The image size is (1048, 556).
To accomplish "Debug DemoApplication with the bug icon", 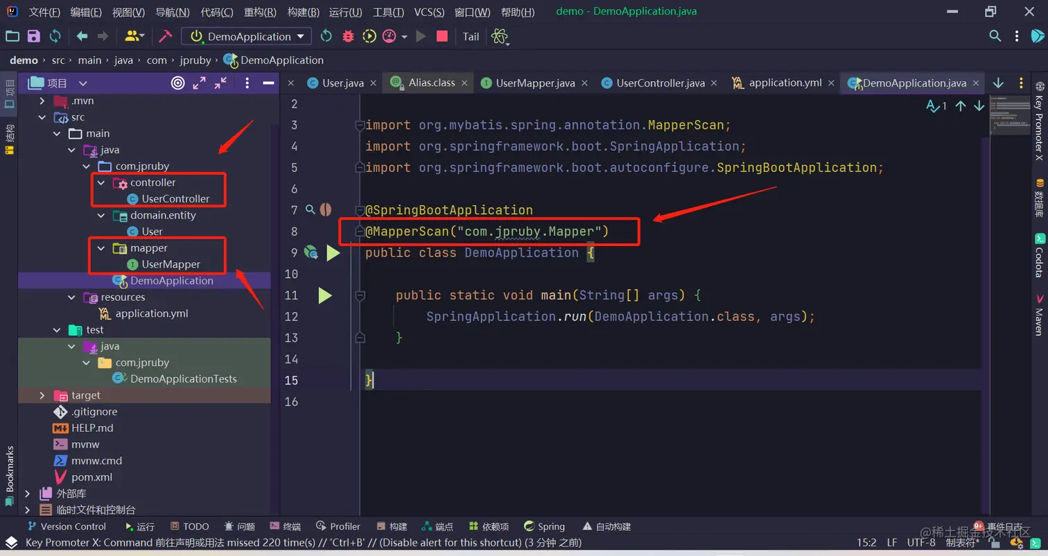I will (x=348, y=36).
